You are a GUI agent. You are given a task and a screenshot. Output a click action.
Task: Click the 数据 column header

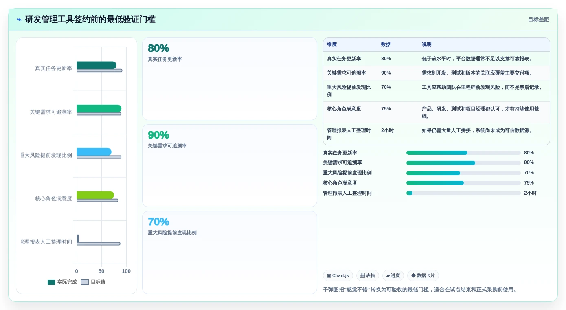coord(386,45)
